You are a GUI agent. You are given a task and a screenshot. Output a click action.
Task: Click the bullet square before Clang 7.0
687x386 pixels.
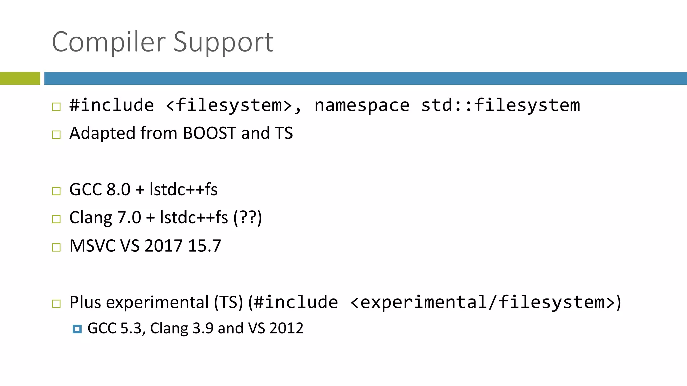point(56,219)
